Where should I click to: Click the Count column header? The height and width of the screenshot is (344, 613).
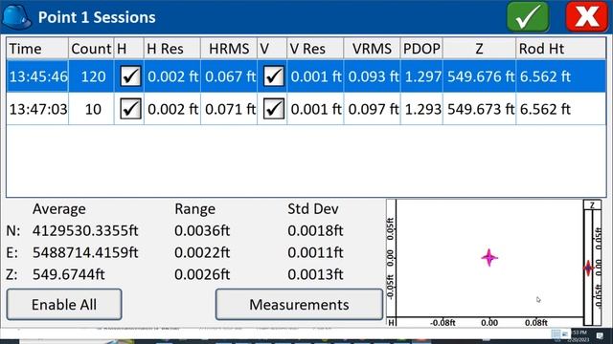91,49
